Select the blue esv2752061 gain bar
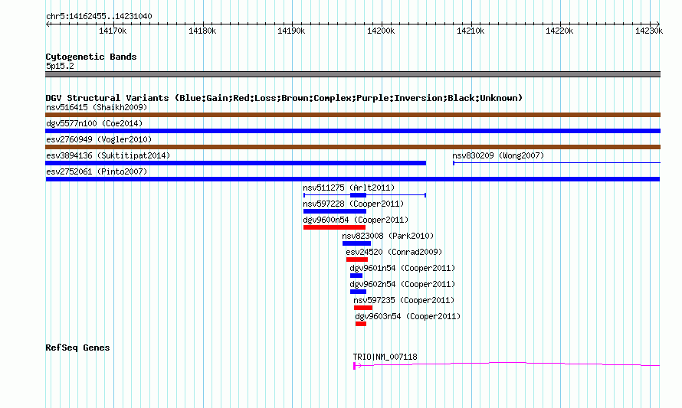 (352, 179)
